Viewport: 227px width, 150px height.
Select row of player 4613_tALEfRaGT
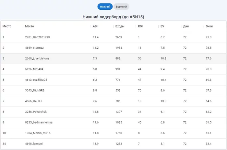point(113,80)
